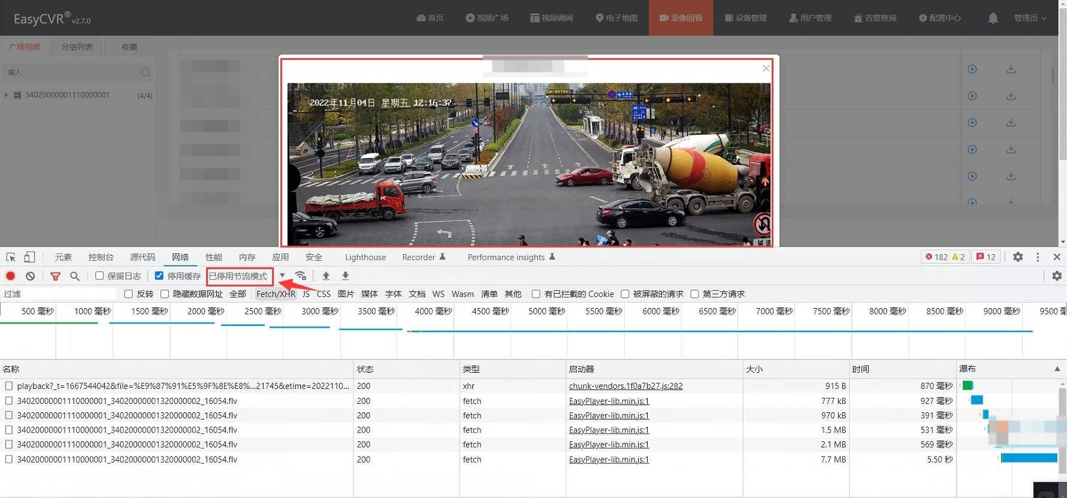Close the DevTools panel

pyautogui.click(x=1057, y=257)
